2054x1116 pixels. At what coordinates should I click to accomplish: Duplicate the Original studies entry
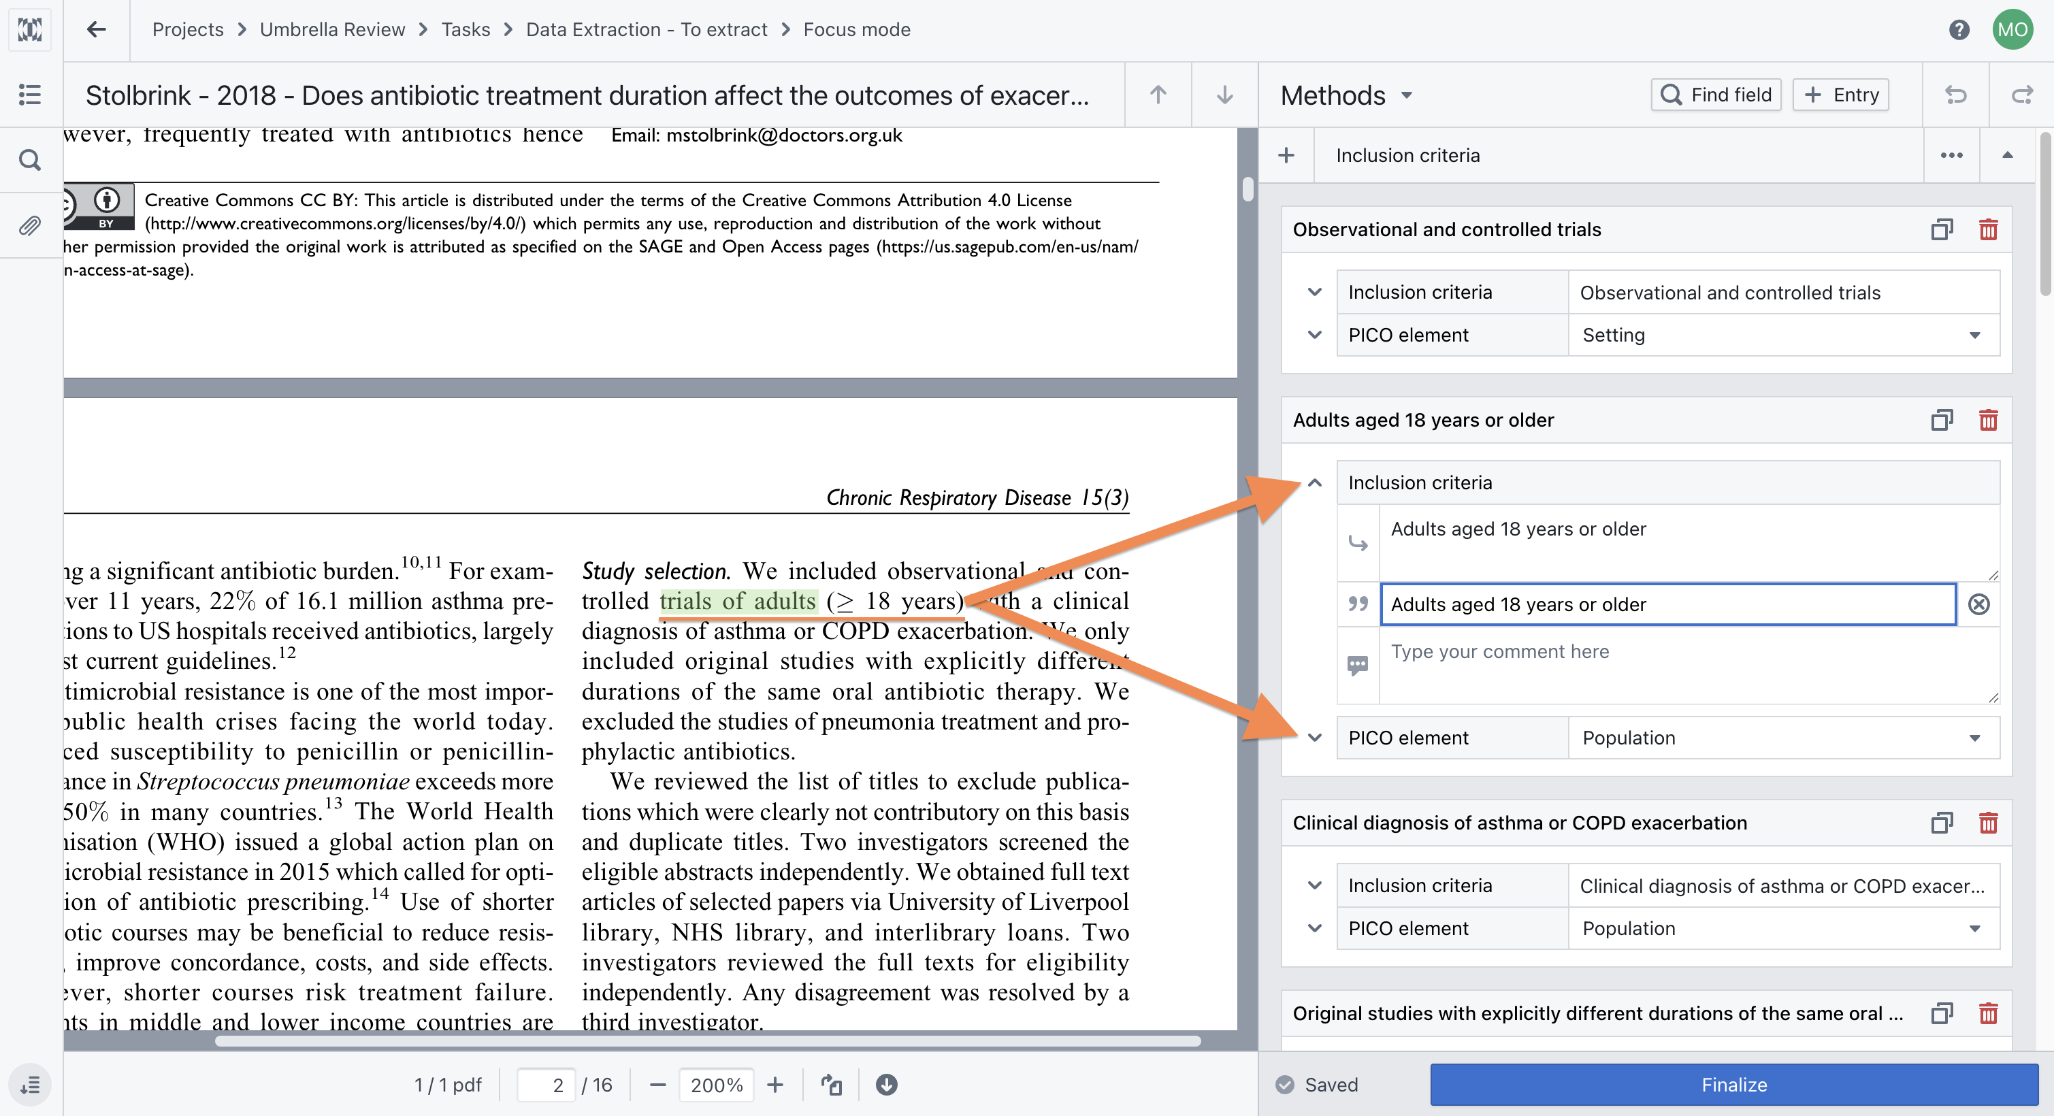[x=1942, y=1013]
